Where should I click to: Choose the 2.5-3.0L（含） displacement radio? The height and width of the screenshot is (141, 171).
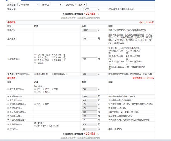point(35,60)
